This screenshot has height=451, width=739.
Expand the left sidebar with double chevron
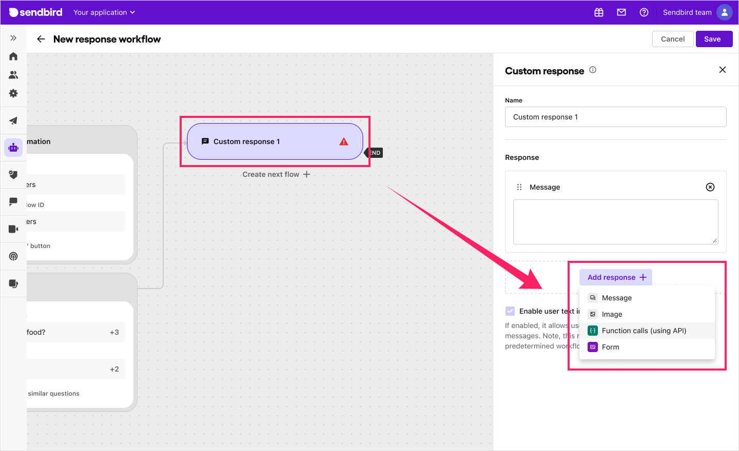(13, 38)
